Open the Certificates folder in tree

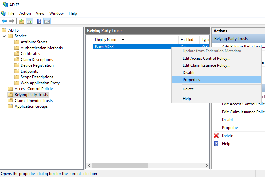(30, 54)
